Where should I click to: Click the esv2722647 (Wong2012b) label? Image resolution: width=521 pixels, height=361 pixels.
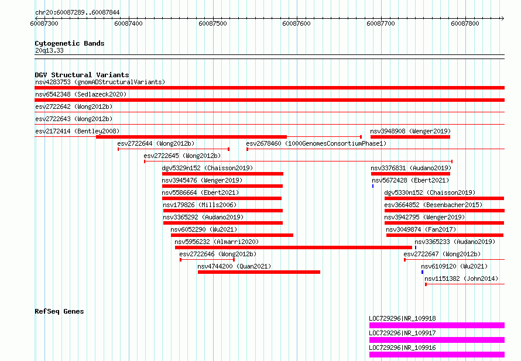pos(442,254)
